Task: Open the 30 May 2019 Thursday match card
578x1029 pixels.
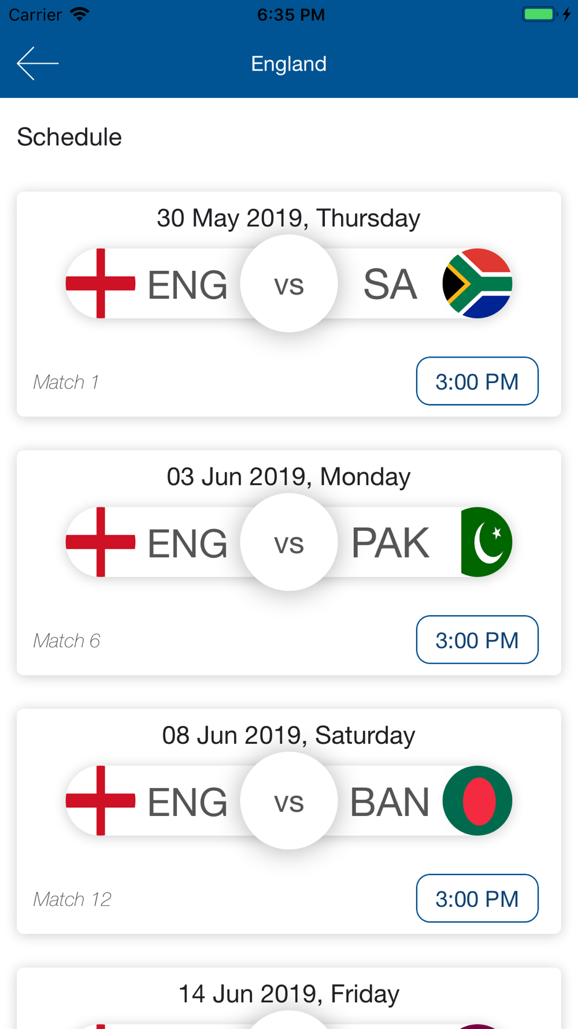Action: [289, 304]
